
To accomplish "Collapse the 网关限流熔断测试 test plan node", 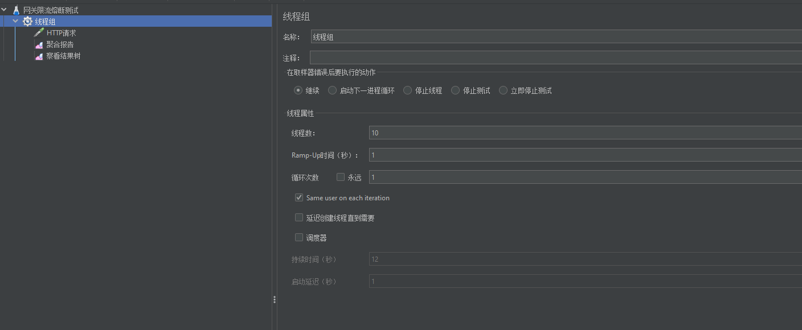I will tap(5, 10).
